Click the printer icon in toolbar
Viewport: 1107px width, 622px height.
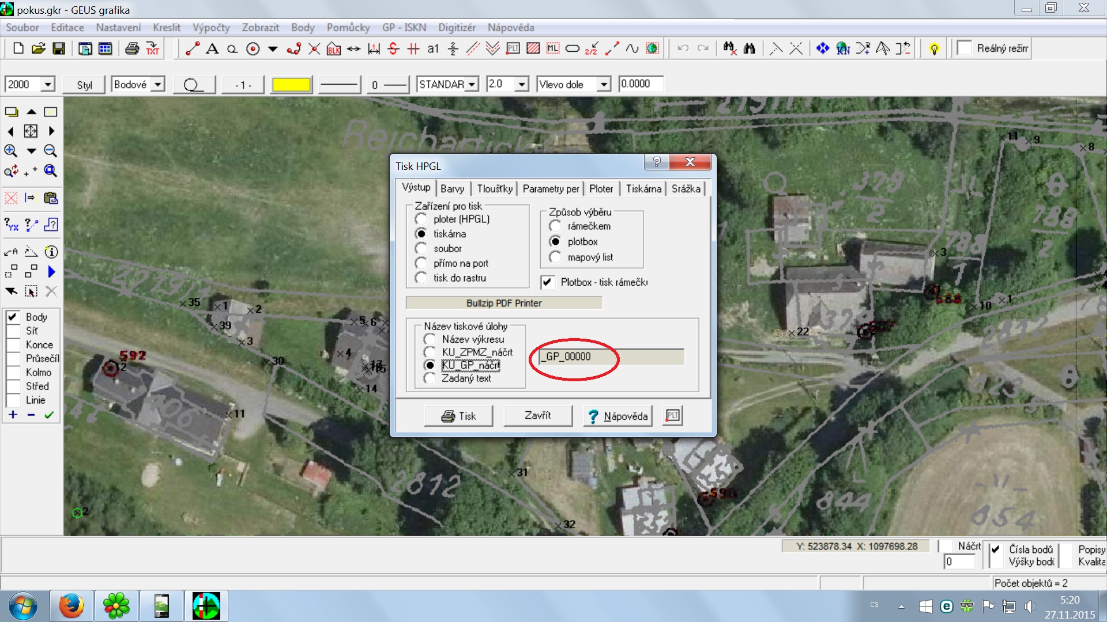click(x=132, y=48)
